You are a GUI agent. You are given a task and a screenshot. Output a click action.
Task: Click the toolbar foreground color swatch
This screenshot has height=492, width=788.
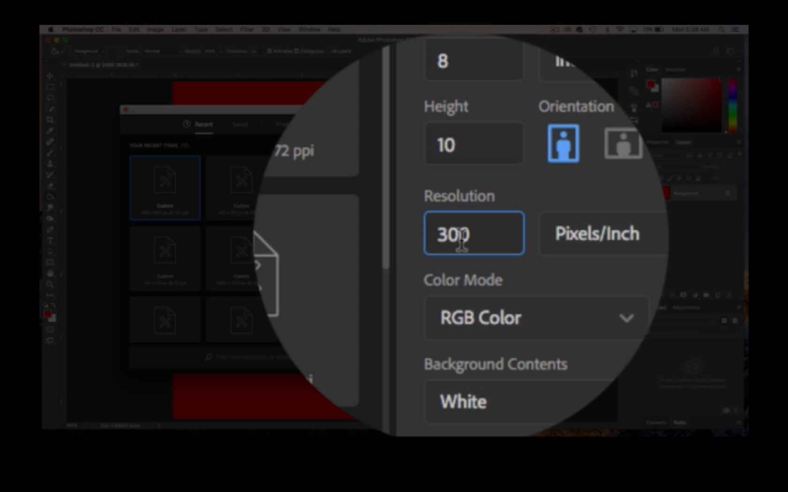click(47, 314)
